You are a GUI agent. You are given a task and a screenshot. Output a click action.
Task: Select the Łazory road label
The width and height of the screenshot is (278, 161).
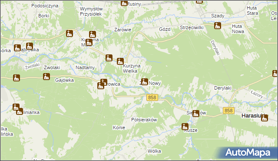click(x=257, y=94)
